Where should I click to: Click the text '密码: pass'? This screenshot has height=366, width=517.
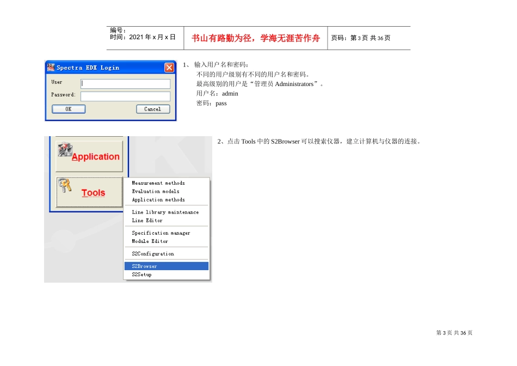pyautogui.click(x=211, y=103)
